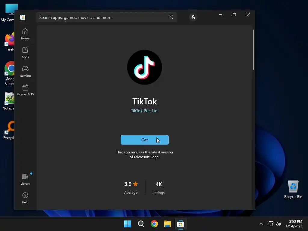Open the clock showing 2:53 PM
This screenshot has height=231, width=308.
294,224
